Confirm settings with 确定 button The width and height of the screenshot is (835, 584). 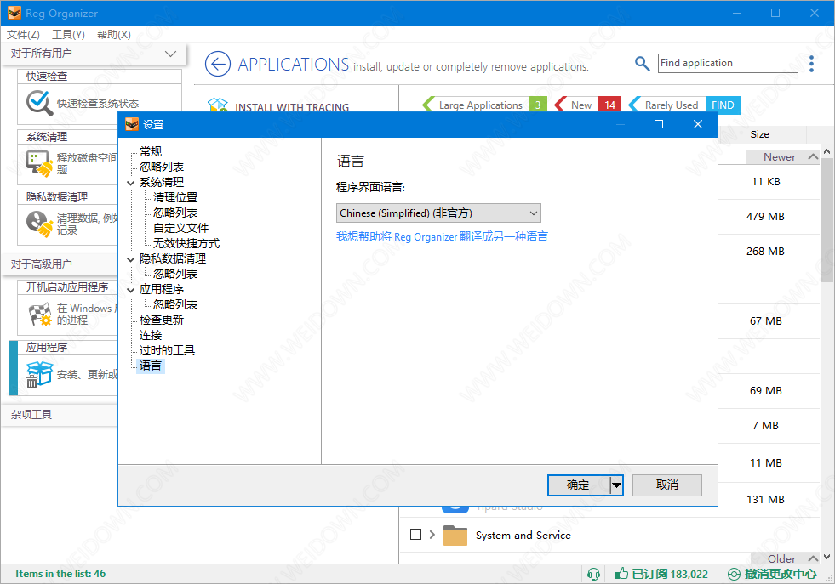pos(579,485)
